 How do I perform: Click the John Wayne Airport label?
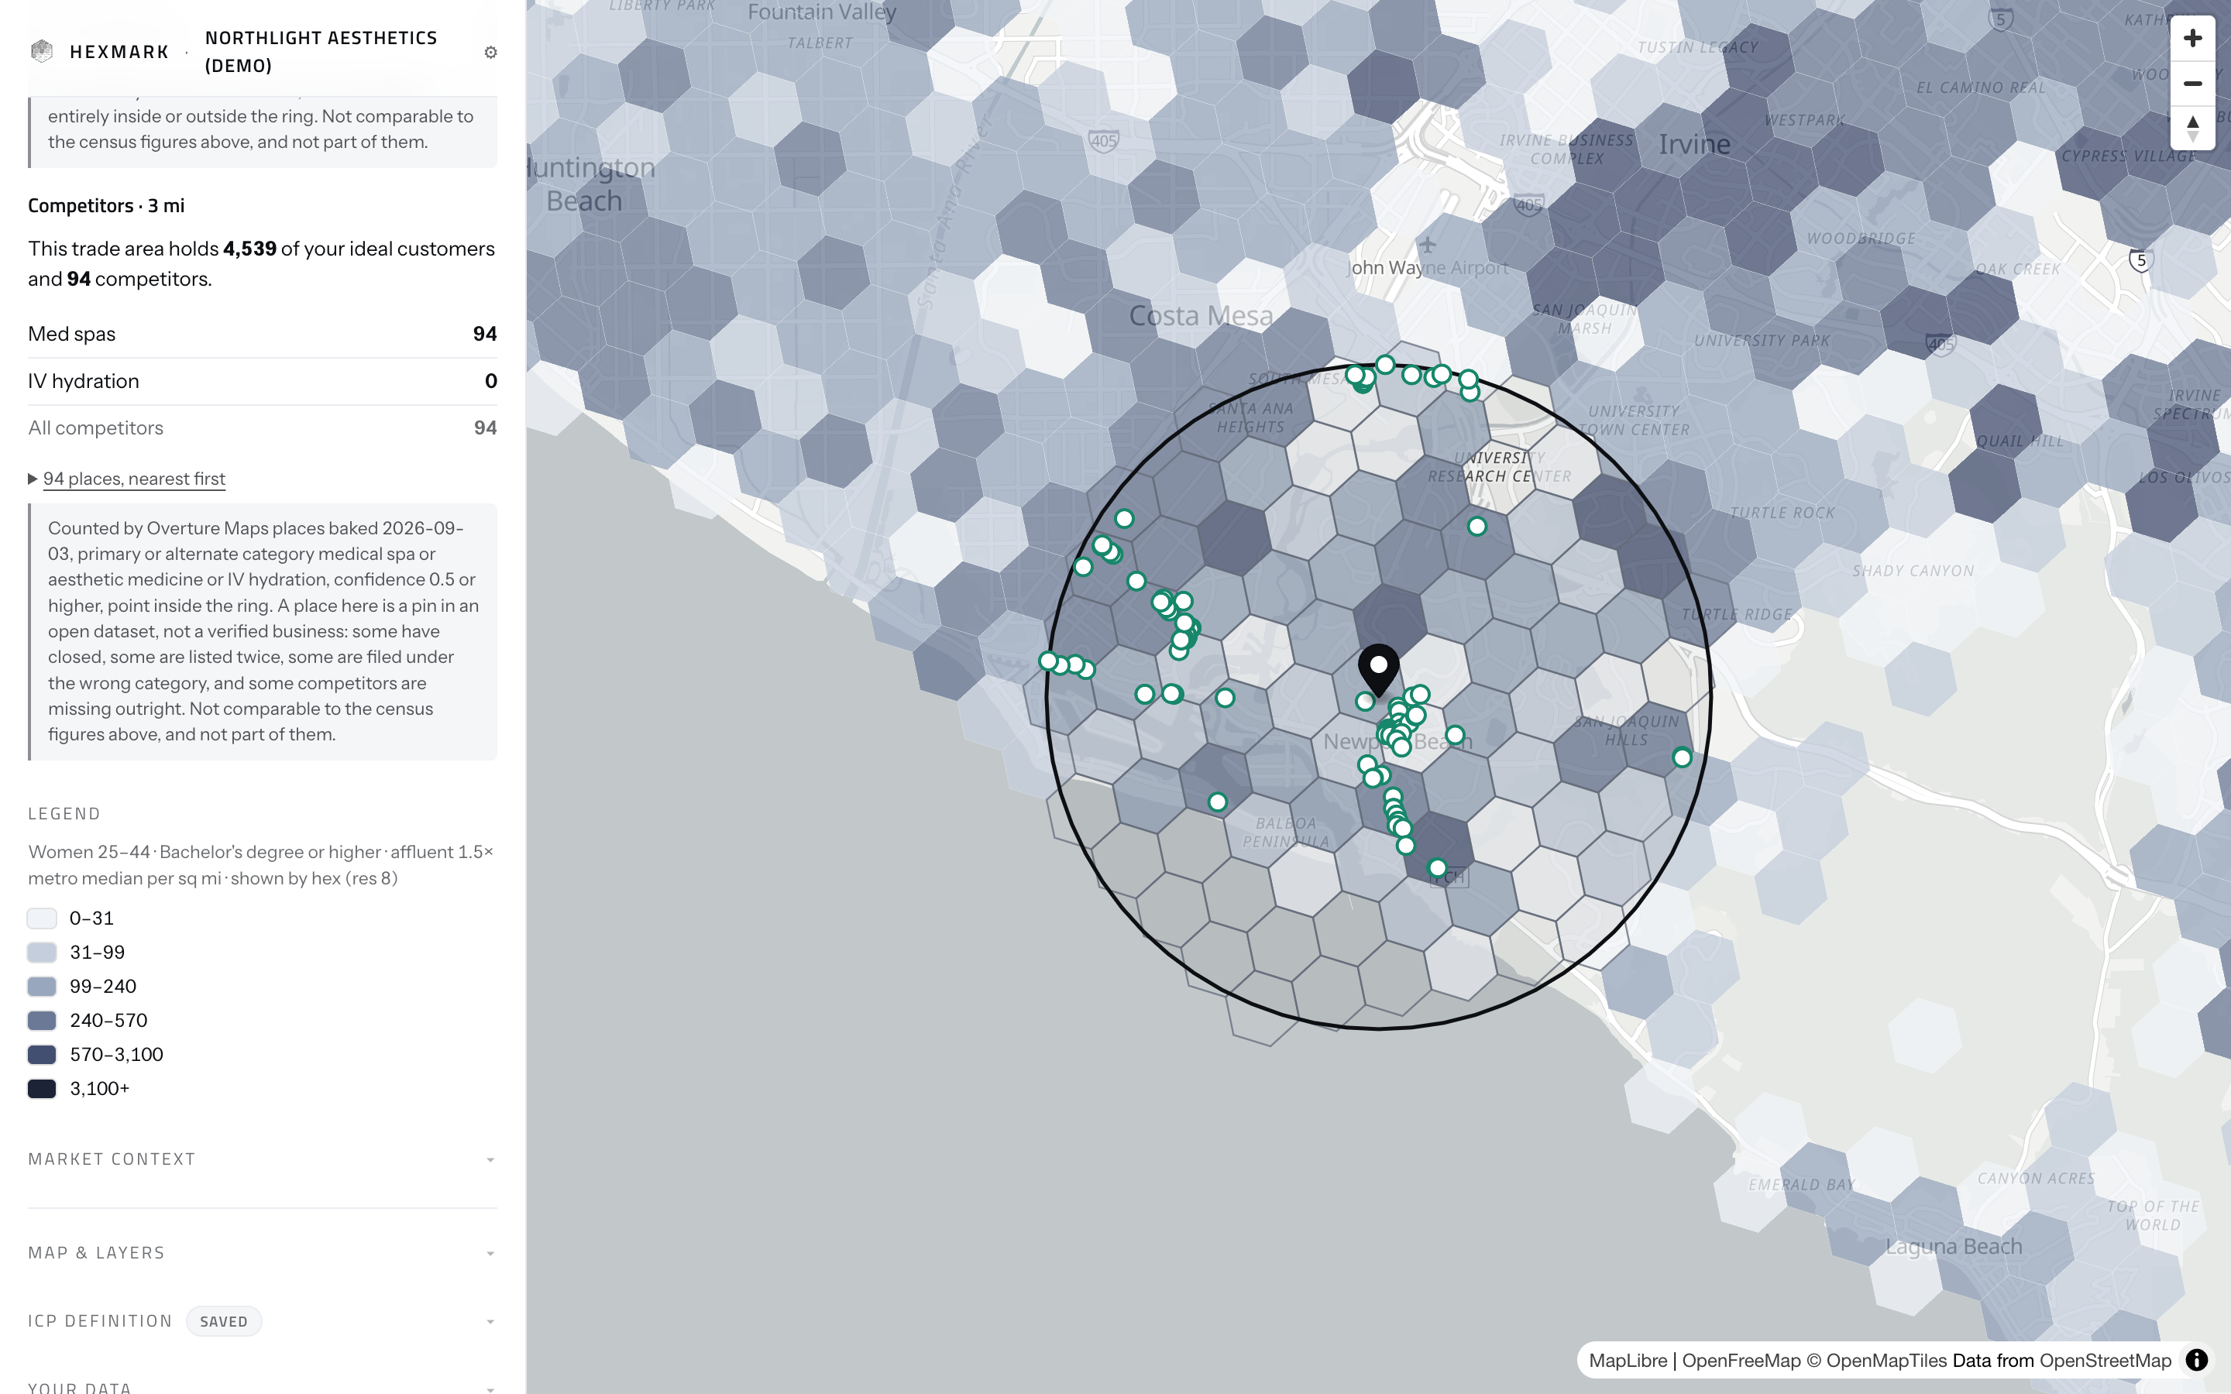click(x=1428, y=267)
